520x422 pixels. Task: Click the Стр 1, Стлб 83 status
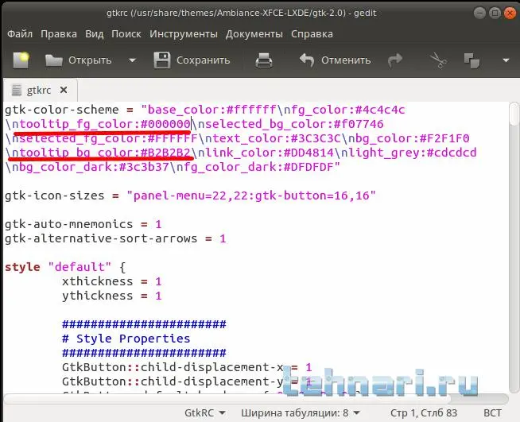pos(424,412)
